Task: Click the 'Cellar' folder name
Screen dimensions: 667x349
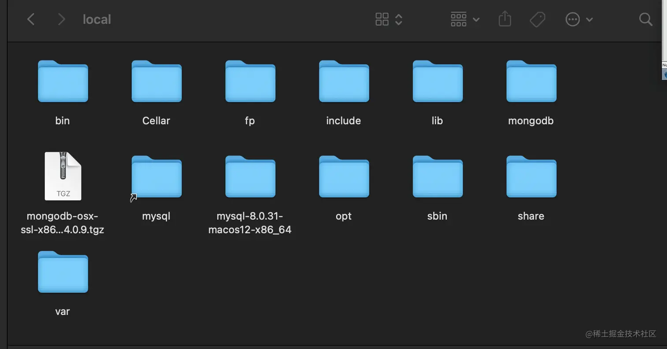Action: [156, 121]
